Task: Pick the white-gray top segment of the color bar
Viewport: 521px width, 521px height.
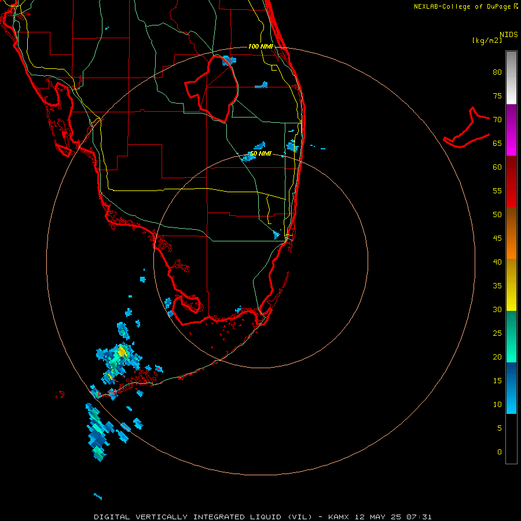Action: (511, 78)
